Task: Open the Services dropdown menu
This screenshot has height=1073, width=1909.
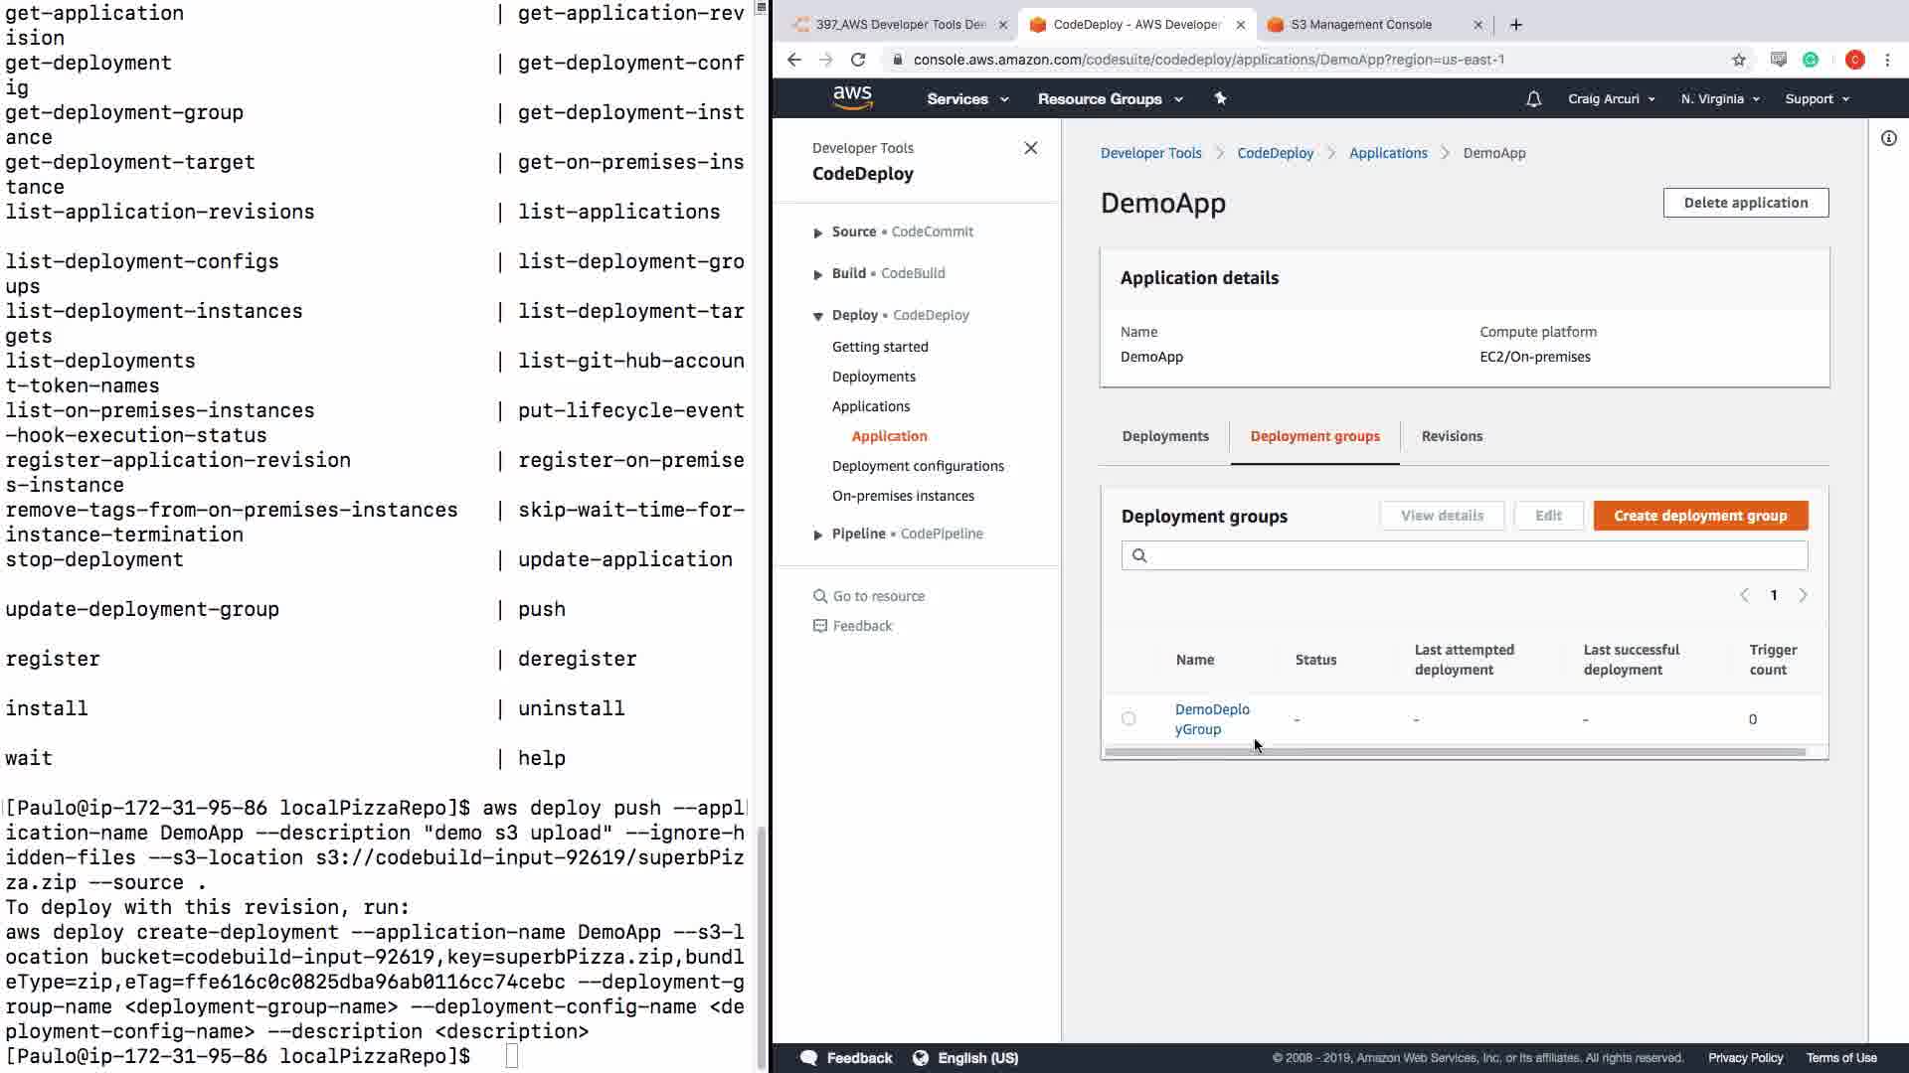Action: pyautogui.click(x=966, y=98)
